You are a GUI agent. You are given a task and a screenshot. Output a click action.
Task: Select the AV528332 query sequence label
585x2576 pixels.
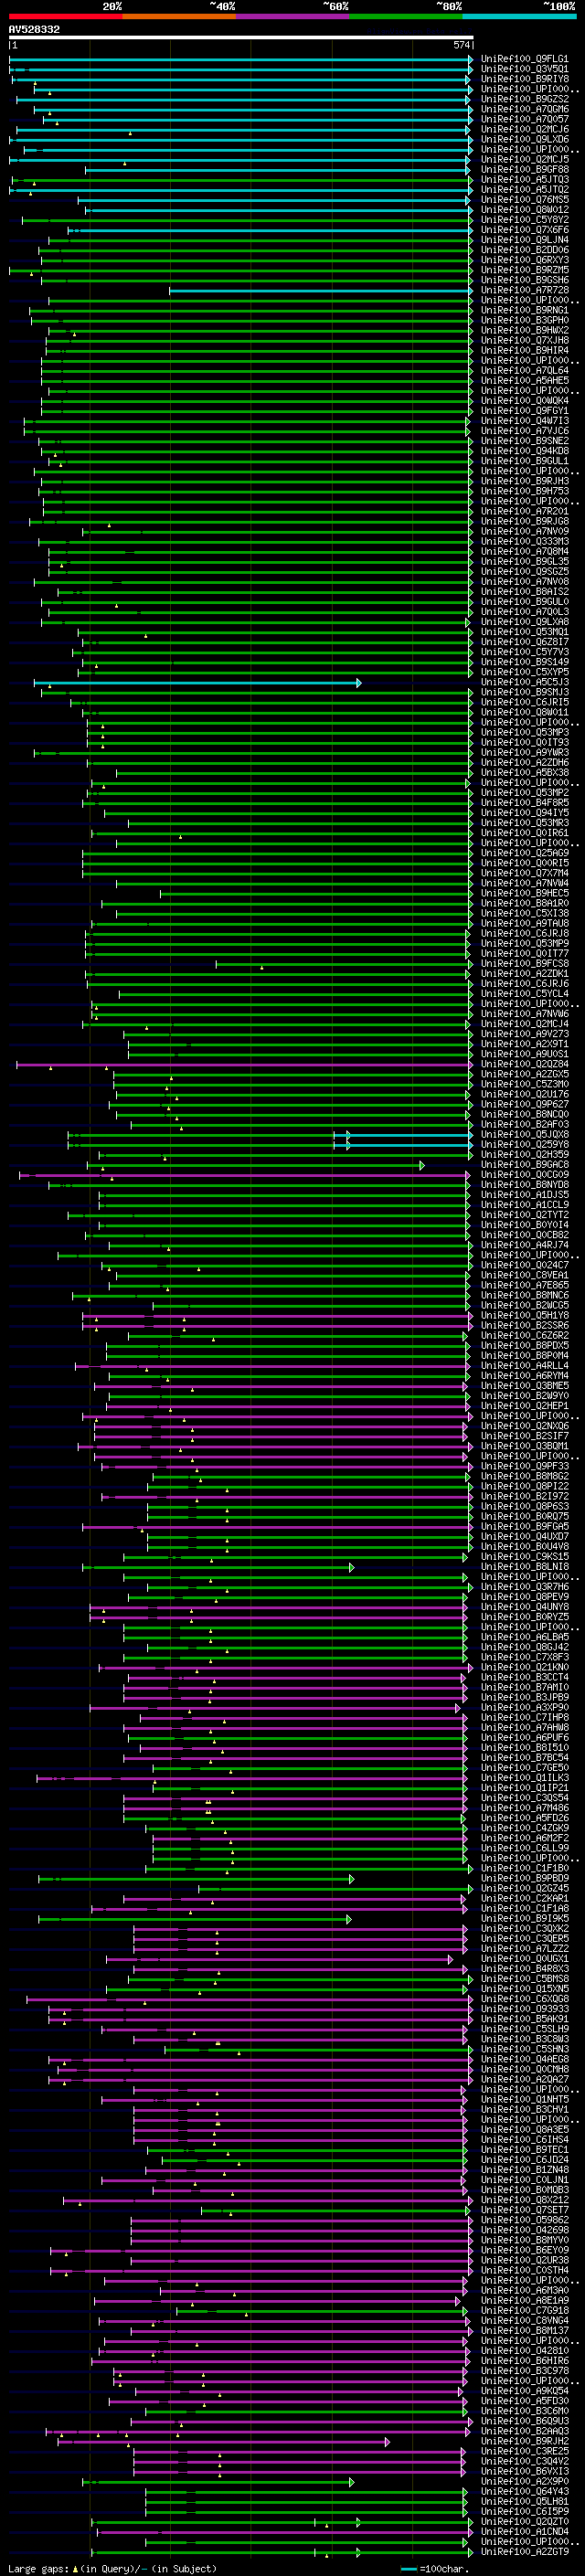(34, 30)
